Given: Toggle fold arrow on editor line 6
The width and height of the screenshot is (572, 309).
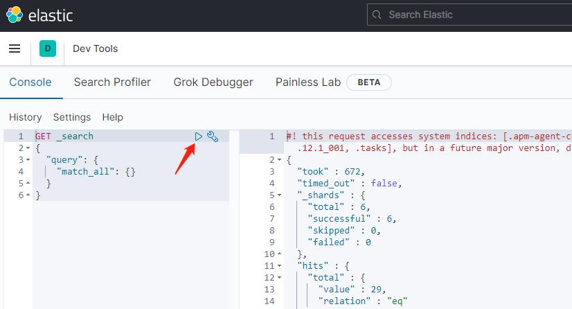Looking at the screenshot, I should [x=28, y=195].
